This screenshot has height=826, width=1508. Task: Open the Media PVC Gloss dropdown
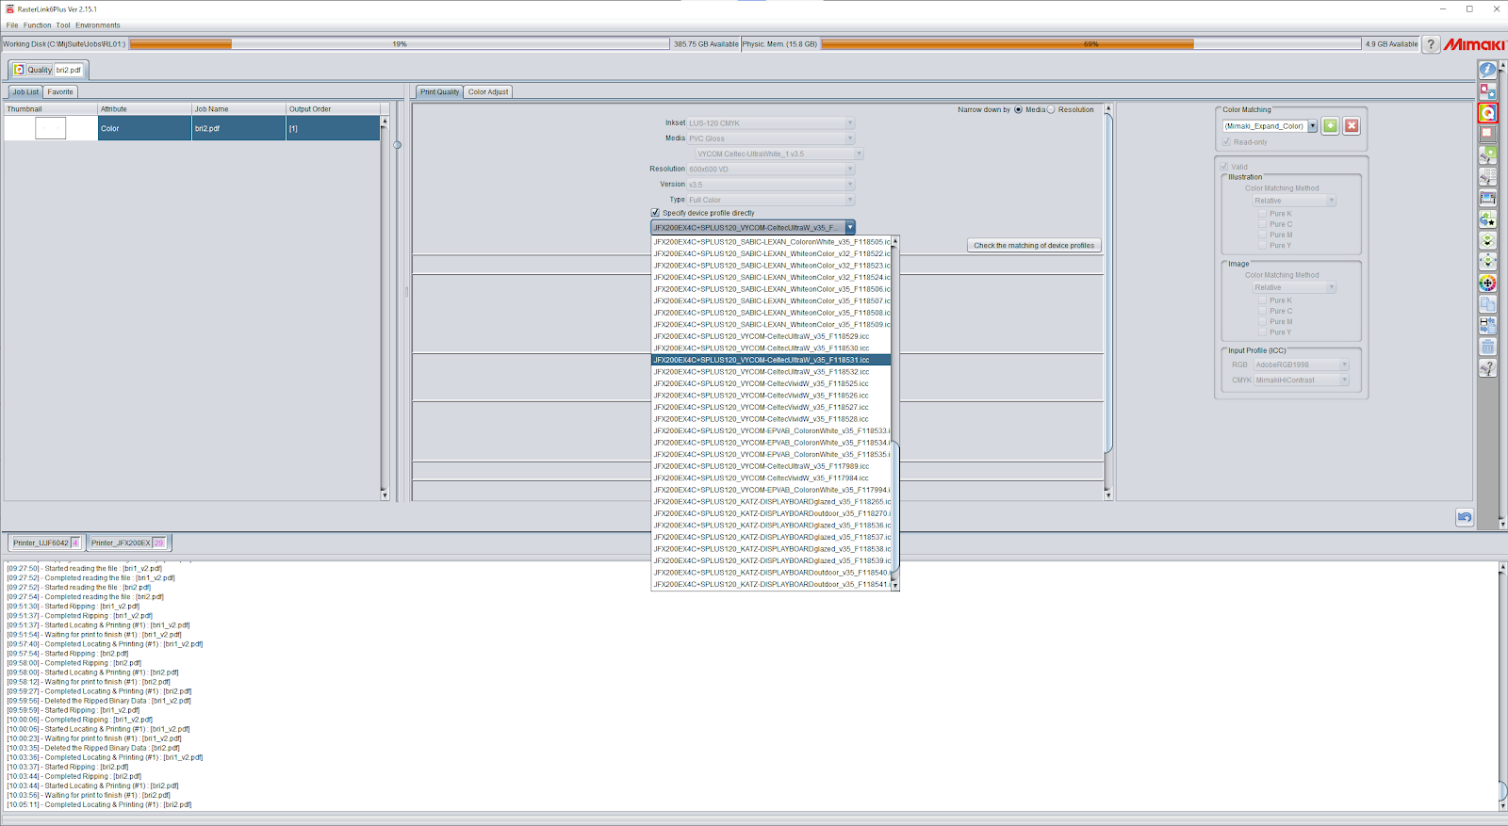tap(770, 138)
